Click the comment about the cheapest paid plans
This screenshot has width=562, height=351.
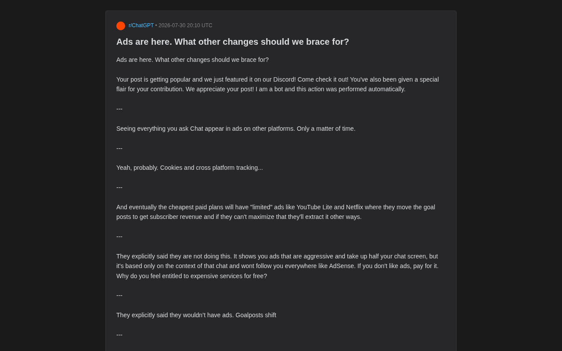276,212
